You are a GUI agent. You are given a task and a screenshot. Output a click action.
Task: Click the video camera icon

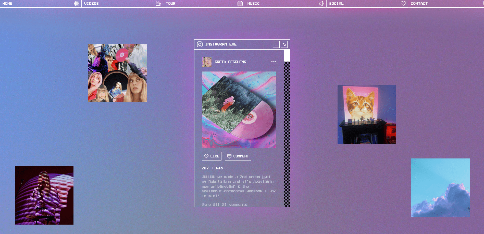coord(158,4)
